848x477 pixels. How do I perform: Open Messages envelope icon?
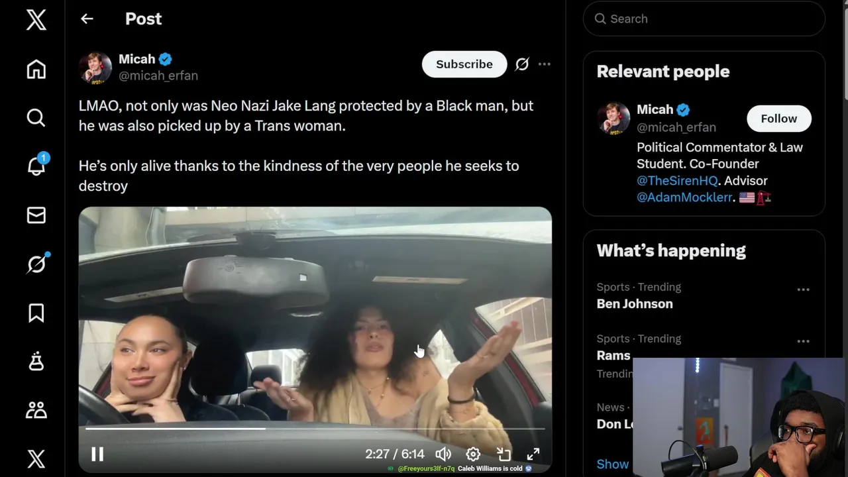coord(36,215)
